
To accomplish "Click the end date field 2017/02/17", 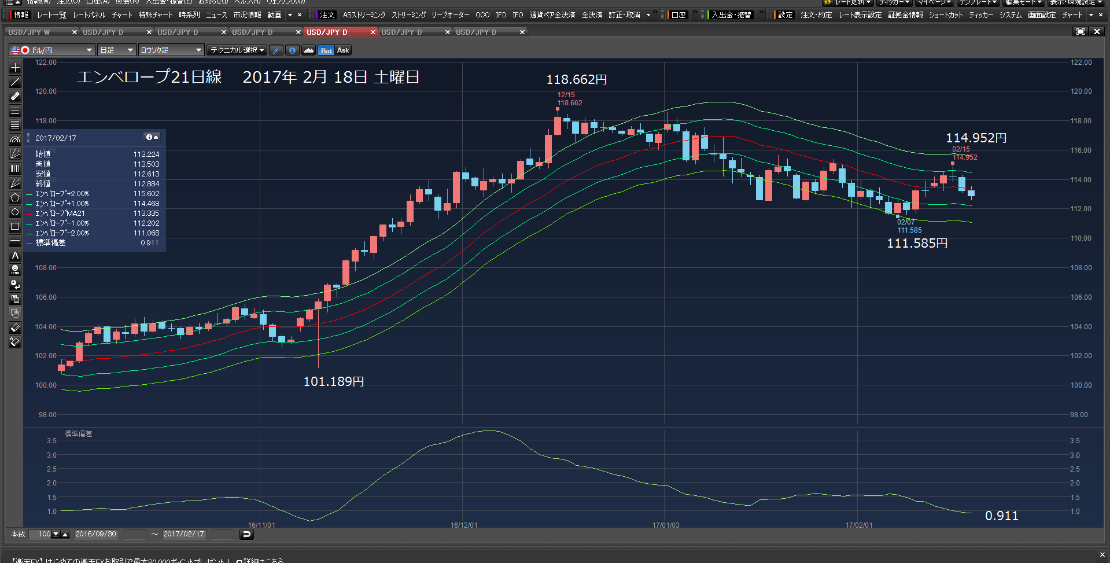I will tap(184, 534).
